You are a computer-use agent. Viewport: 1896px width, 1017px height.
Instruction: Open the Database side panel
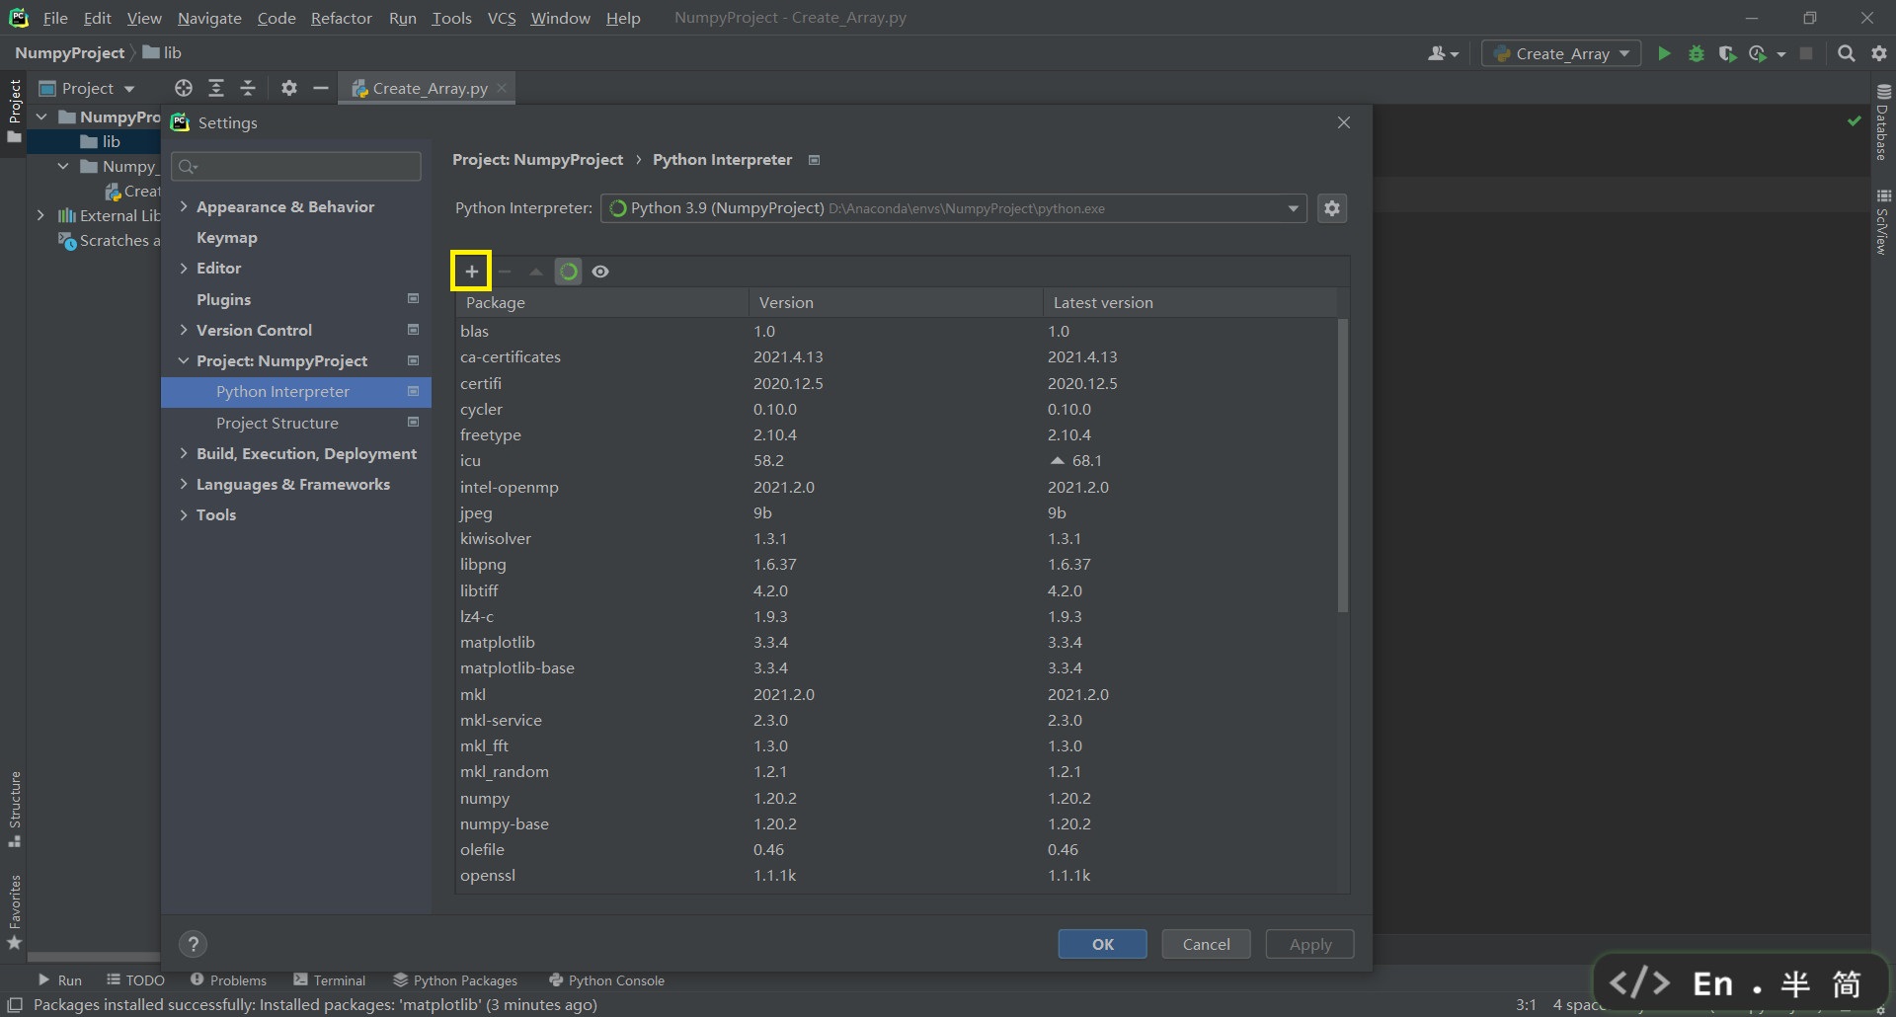pyautogui.click(x=1883, y=122)
